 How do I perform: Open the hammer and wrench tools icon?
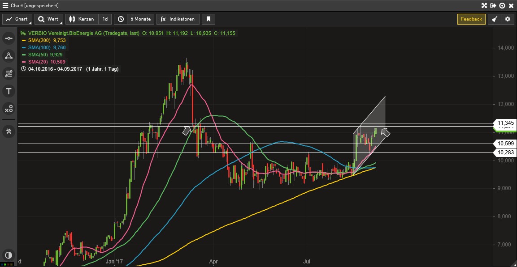pyautogui.click(x=9, y=131)
